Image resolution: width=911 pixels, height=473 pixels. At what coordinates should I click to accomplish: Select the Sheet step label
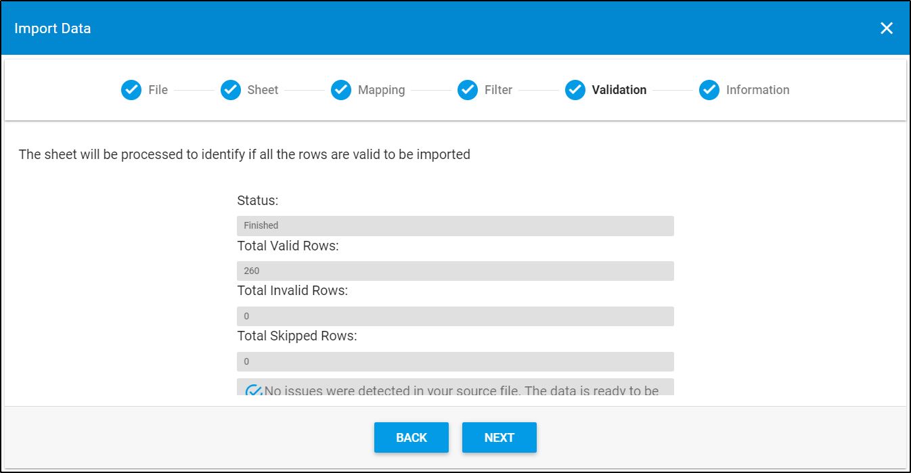263,89
